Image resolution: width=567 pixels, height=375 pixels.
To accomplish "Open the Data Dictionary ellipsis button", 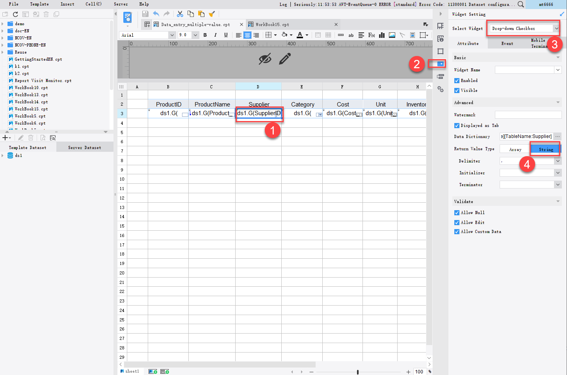I will tap(558, 136).
